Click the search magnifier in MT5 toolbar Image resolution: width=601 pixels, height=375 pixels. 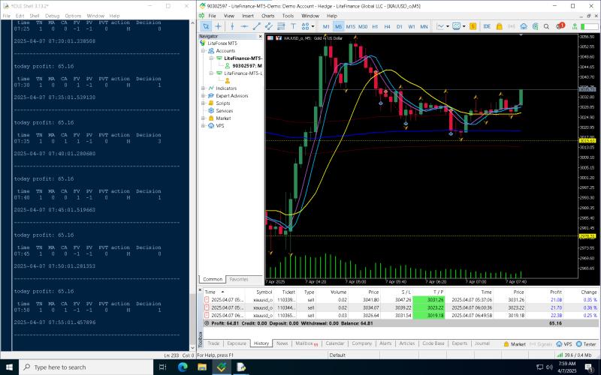point(547,26)
